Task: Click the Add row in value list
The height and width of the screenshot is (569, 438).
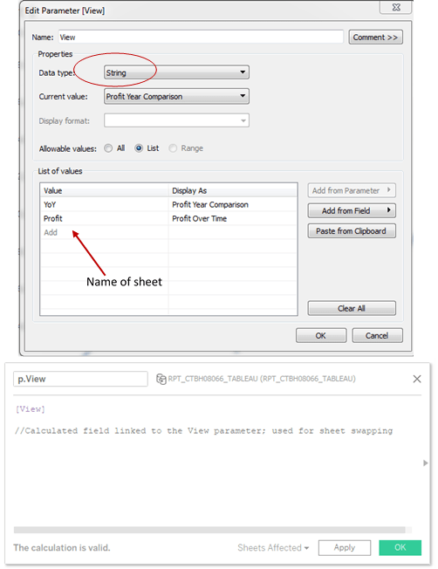Action: (104, 232)
